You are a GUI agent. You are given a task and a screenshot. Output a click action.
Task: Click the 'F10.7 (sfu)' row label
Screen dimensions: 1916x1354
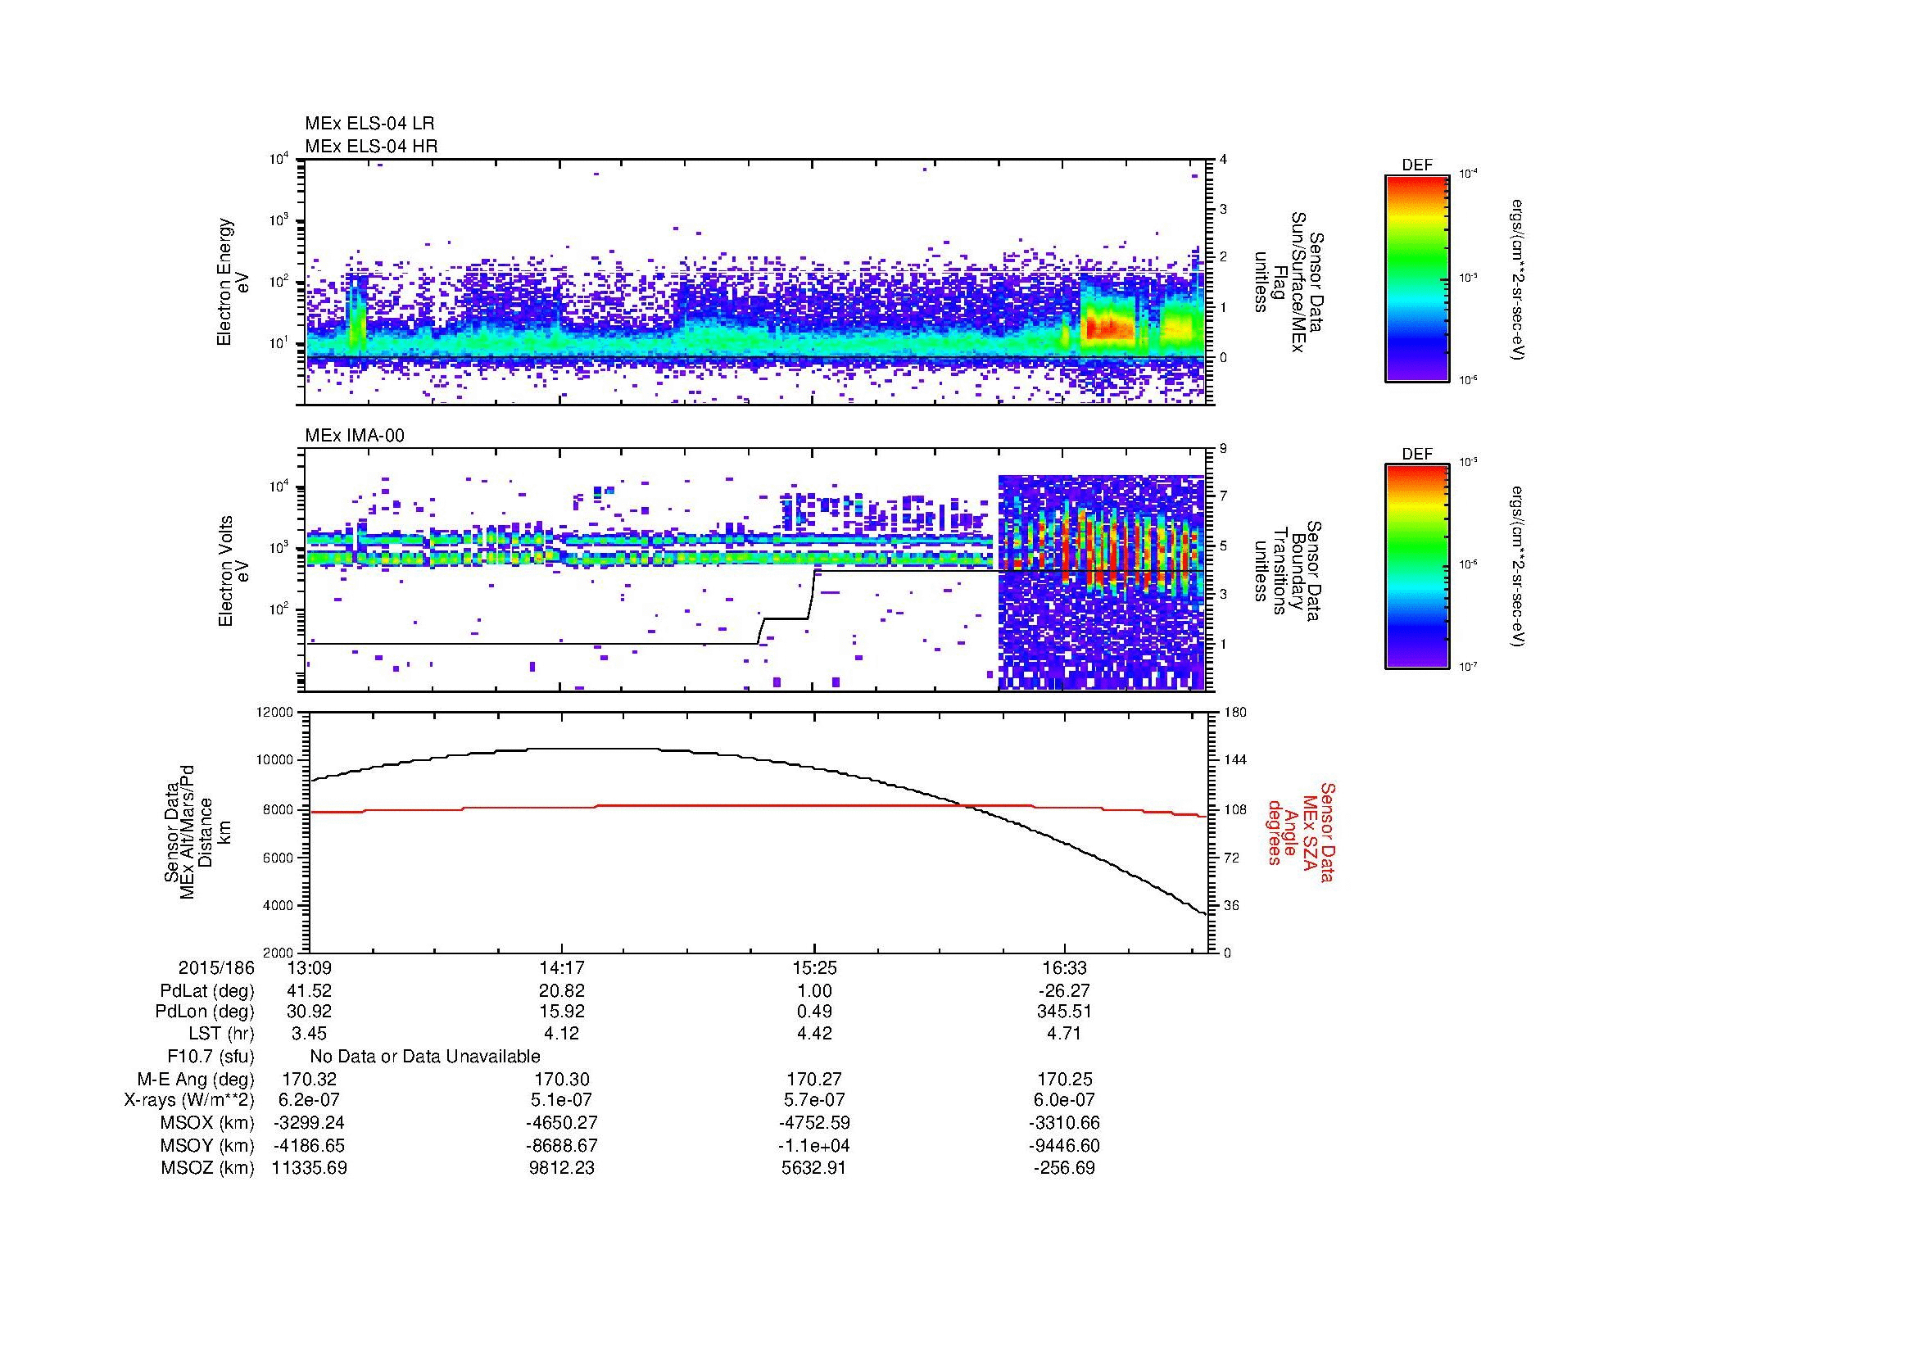pyautogui.click(x=211, y=1057)
